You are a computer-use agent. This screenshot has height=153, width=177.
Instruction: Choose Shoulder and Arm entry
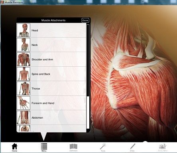tap(51, 59)
